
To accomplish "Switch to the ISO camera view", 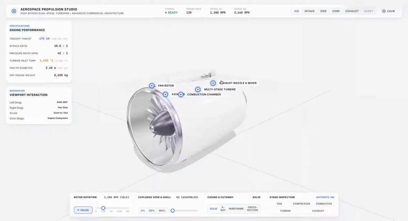I will pos(296,11).
